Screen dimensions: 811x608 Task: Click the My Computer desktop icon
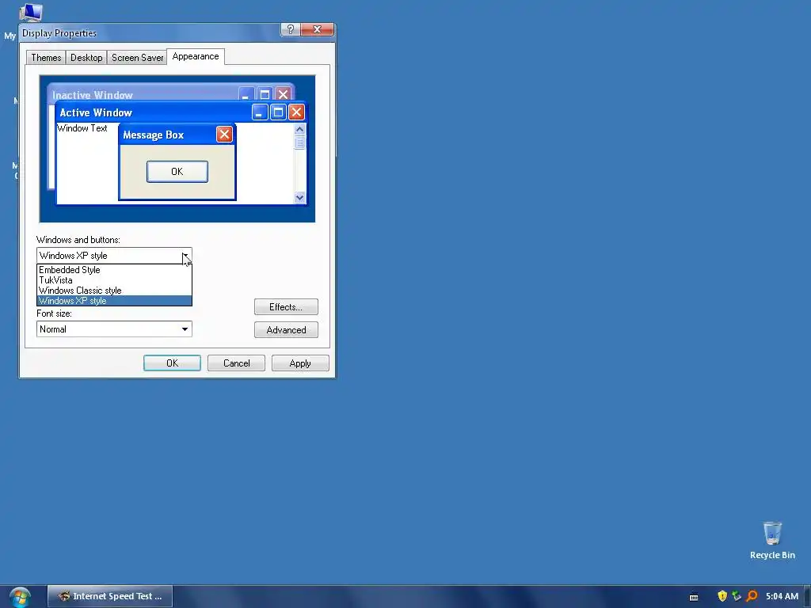[30, 11]
